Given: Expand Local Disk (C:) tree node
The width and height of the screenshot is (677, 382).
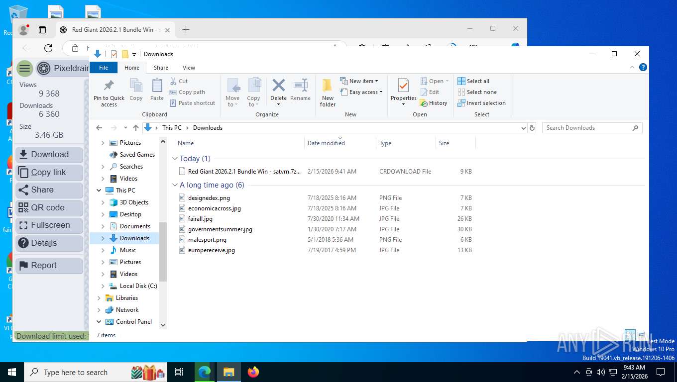Looking at the screenshot, I should coord(103,286).
